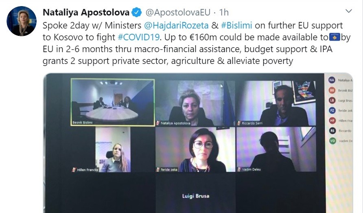Open the #Bislimi hashtag

[x=236, y=25]
